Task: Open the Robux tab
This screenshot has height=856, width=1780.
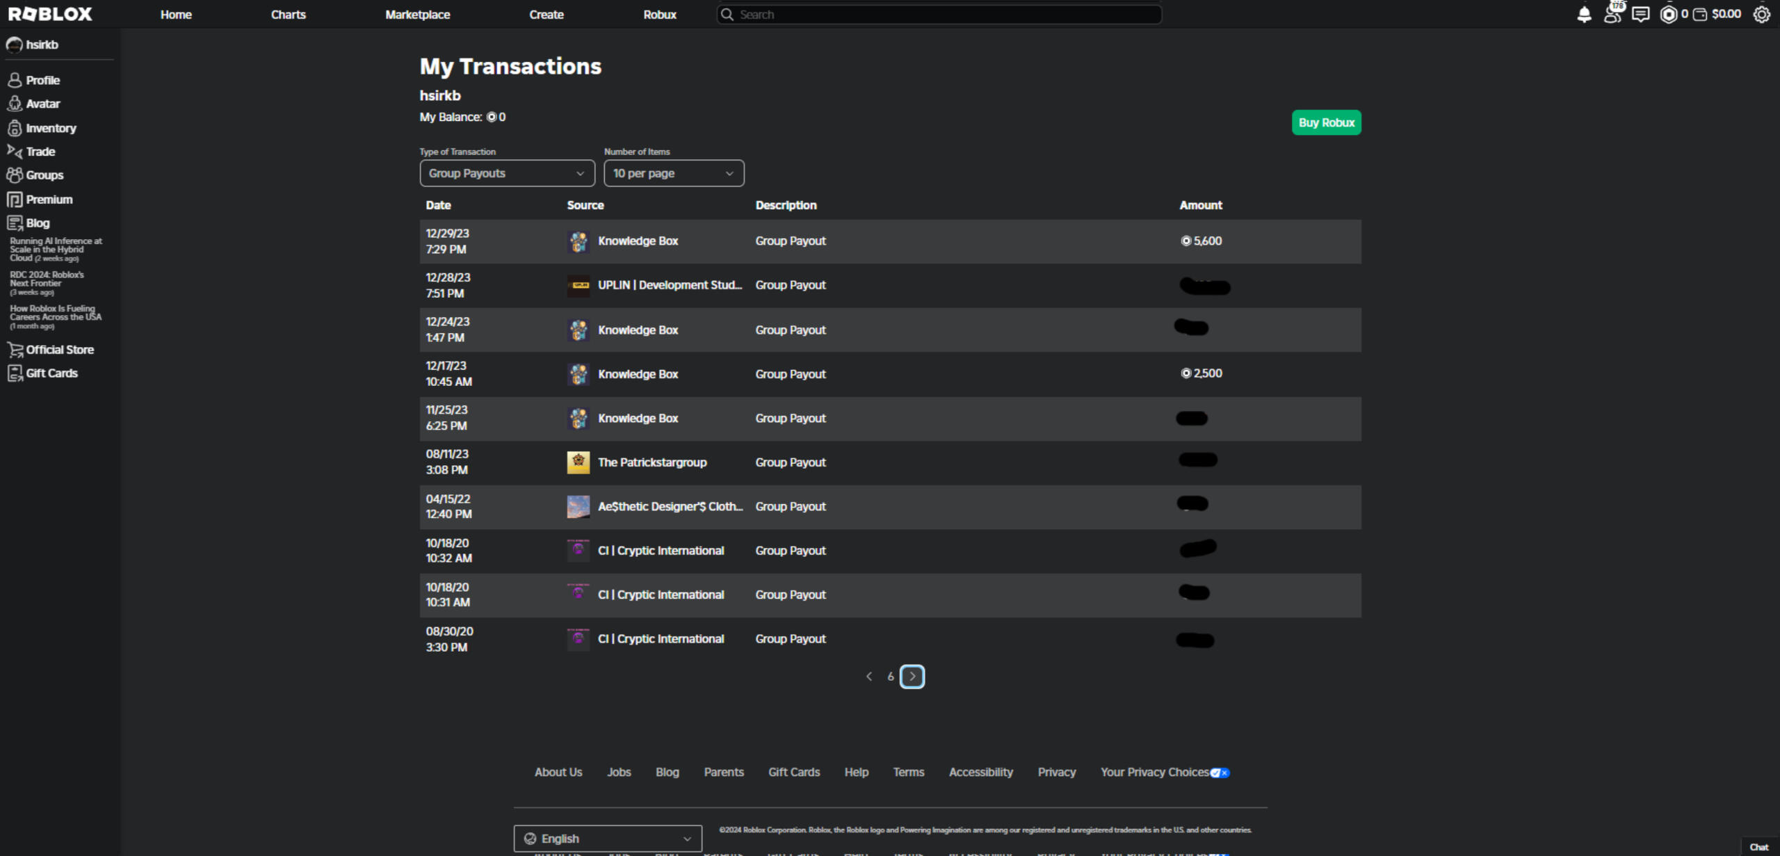Action: click(x=660, y=15)
